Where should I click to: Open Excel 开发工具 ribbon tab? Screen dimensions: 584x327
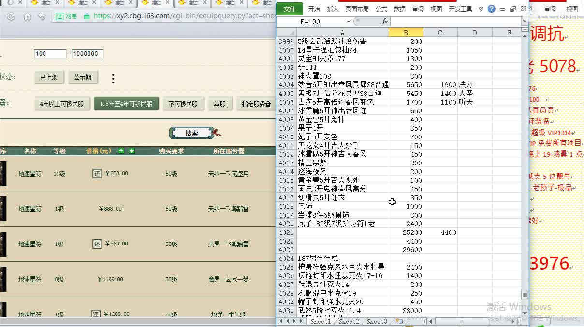click(460, 9)
